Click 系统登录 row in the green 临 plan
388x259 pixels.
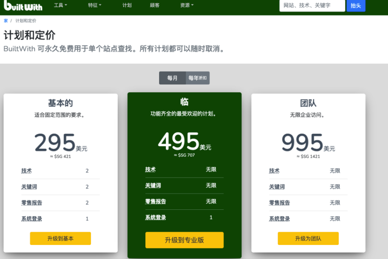(185, 217)
